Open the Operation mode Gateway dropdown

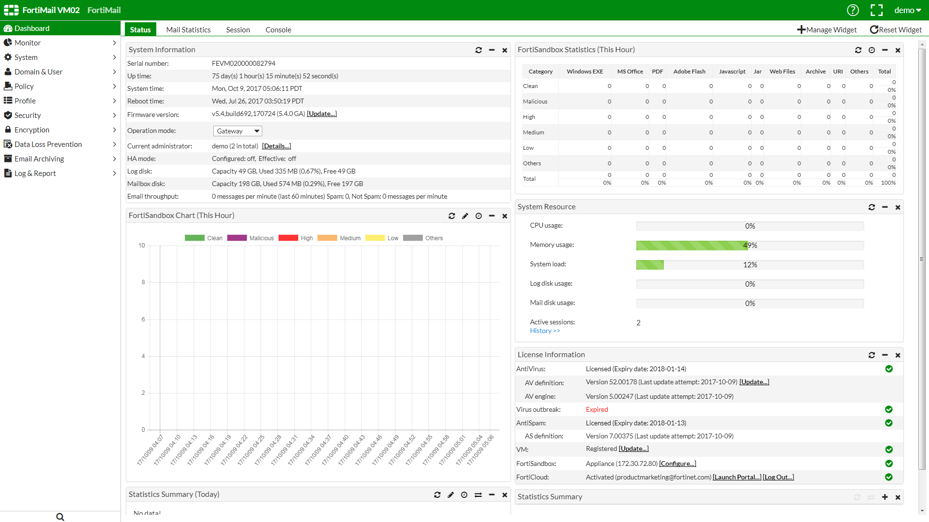238,131
